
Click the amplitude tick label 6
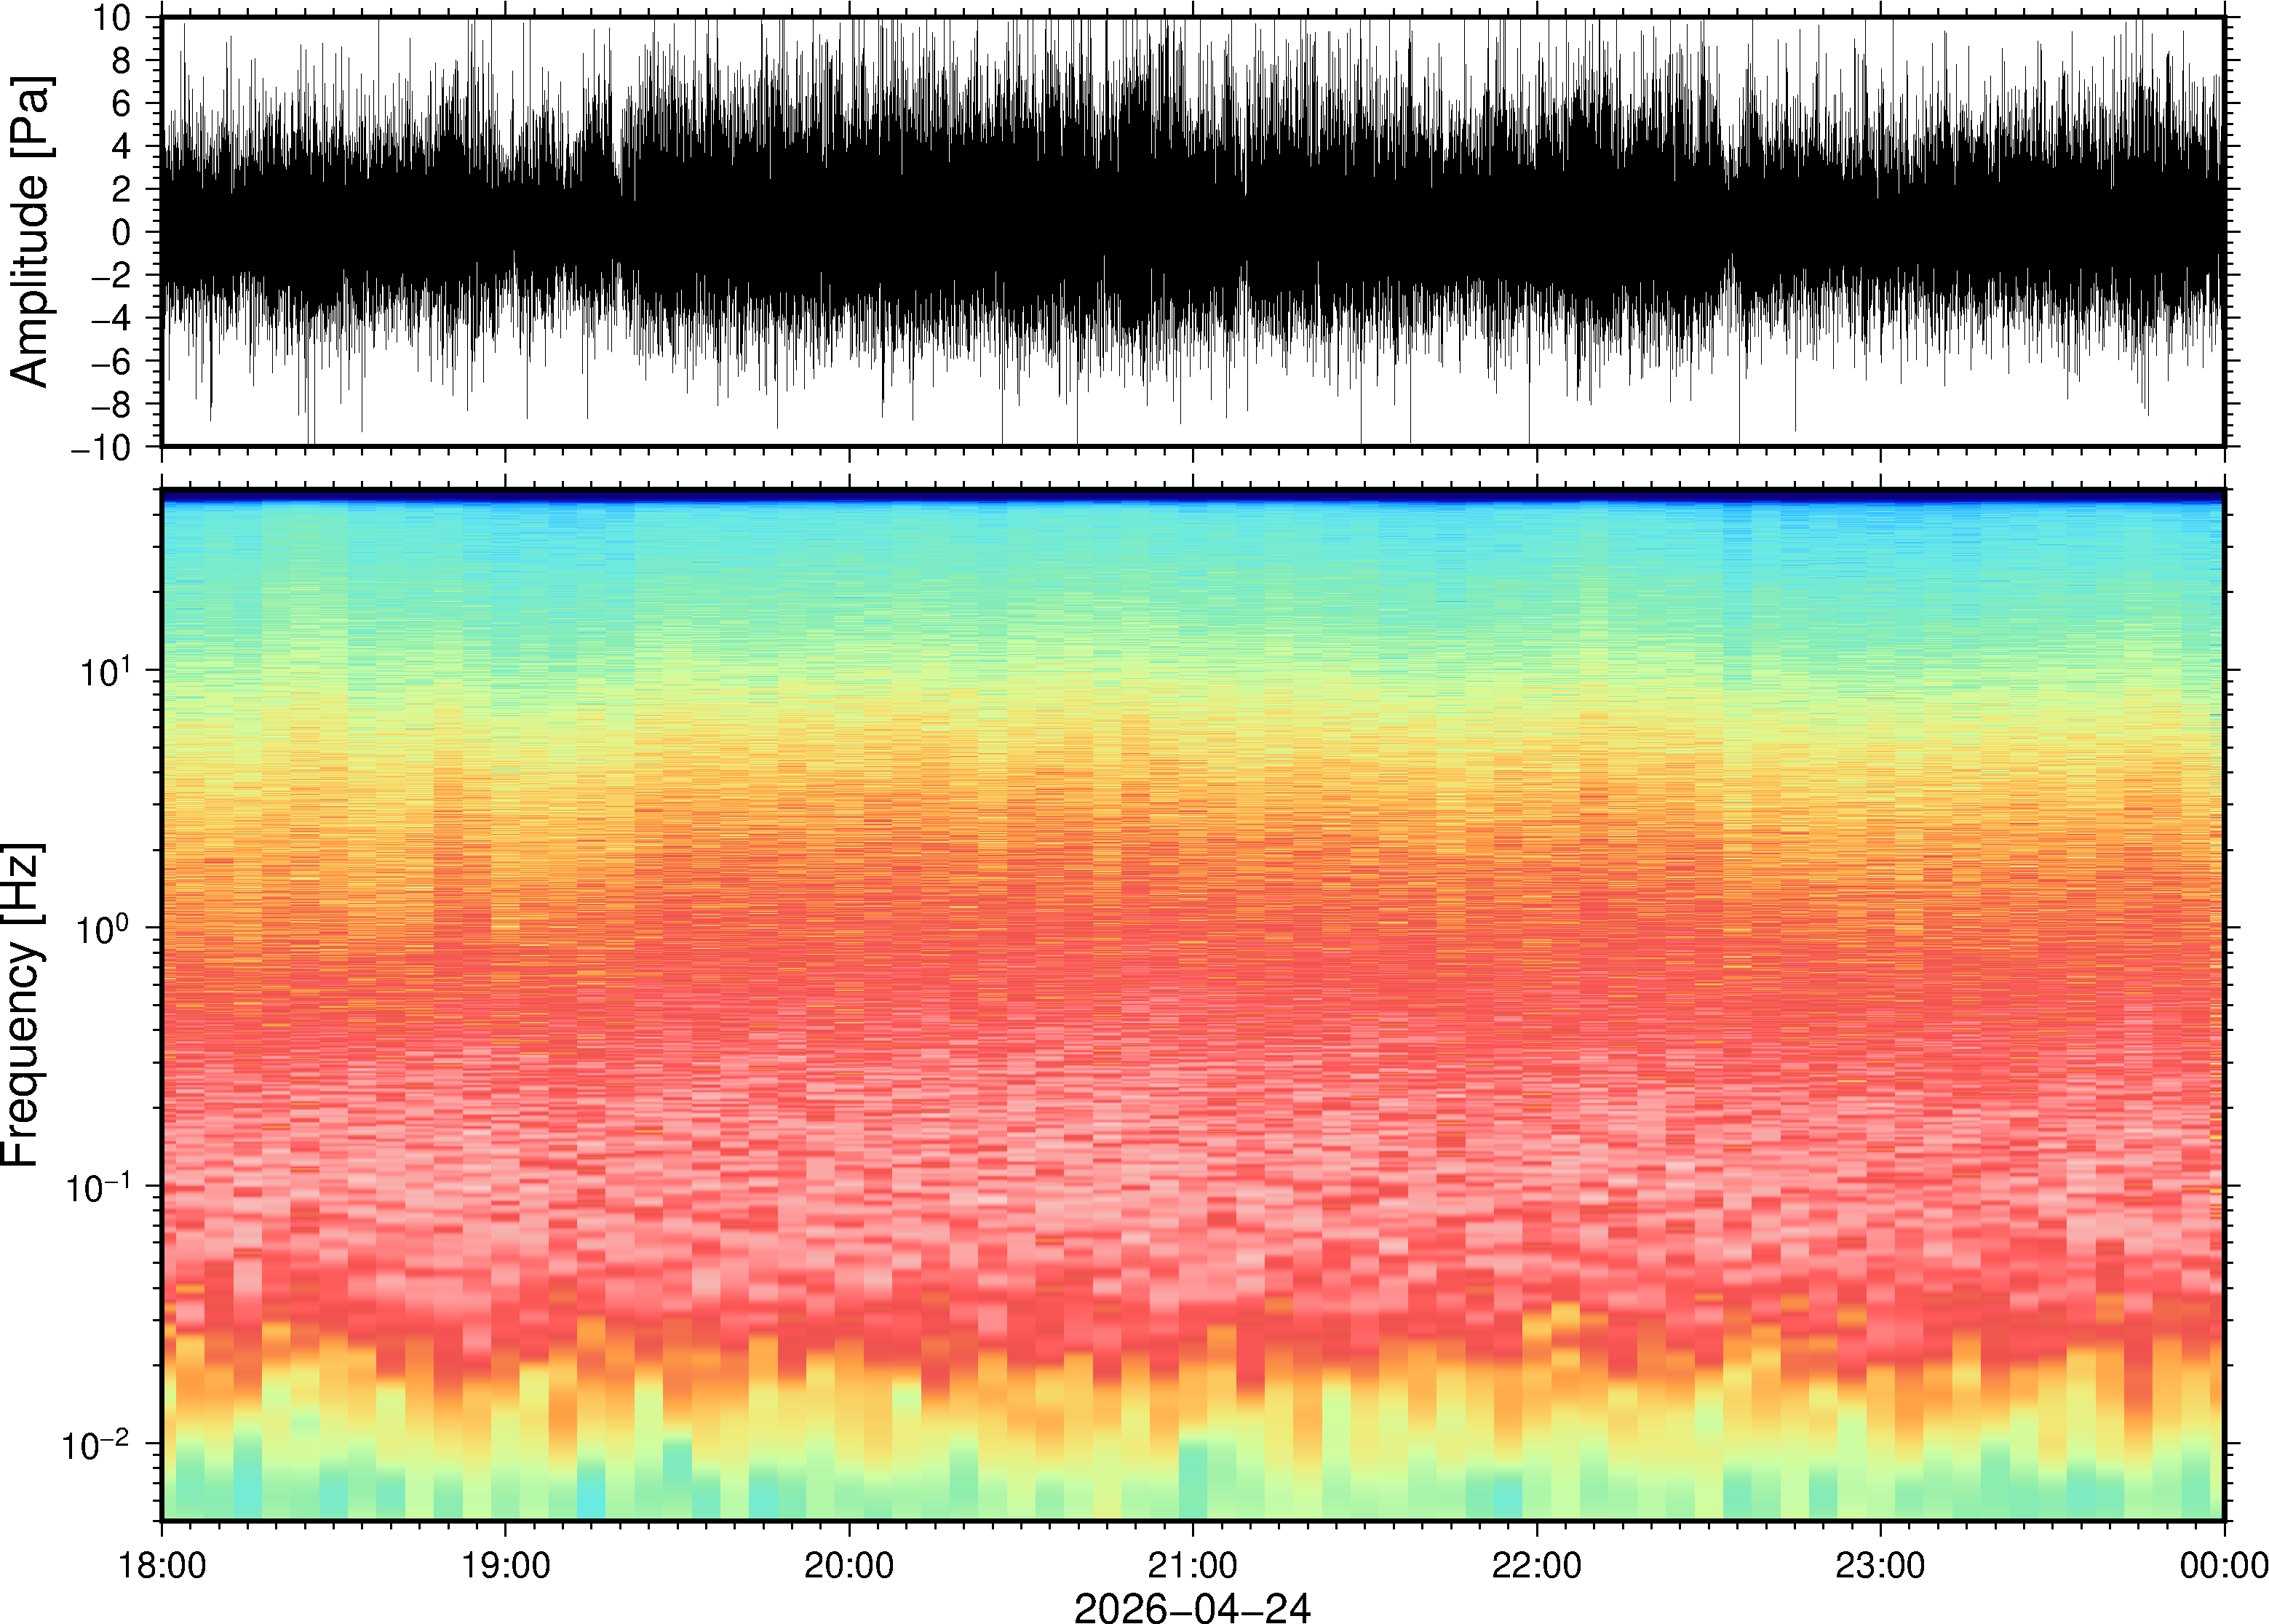(122, 103)
